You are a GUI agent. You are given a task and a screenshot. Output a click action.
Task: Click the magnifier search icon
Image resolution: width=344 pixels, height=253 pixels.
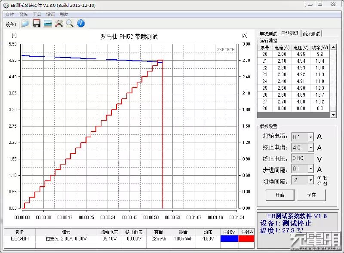coord(70,24)
